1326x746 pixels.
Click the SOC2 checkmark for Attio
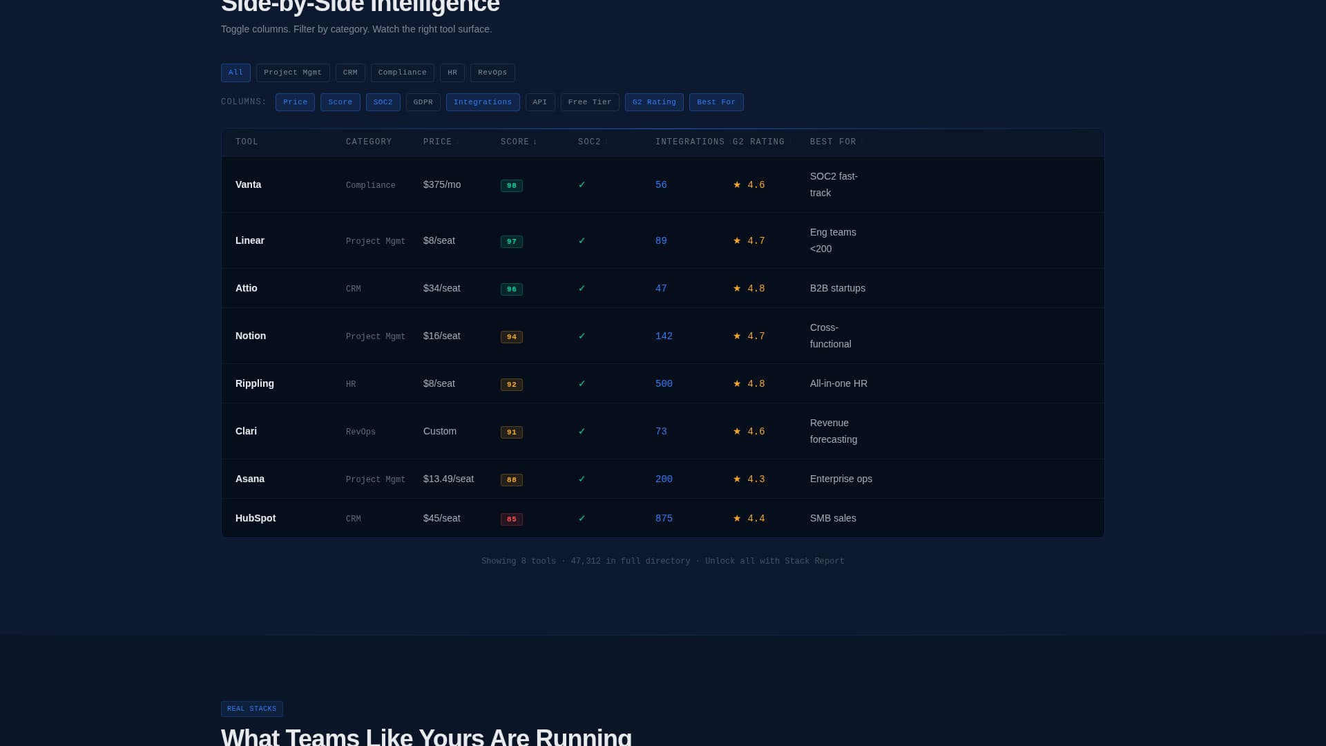click(582, 288)
